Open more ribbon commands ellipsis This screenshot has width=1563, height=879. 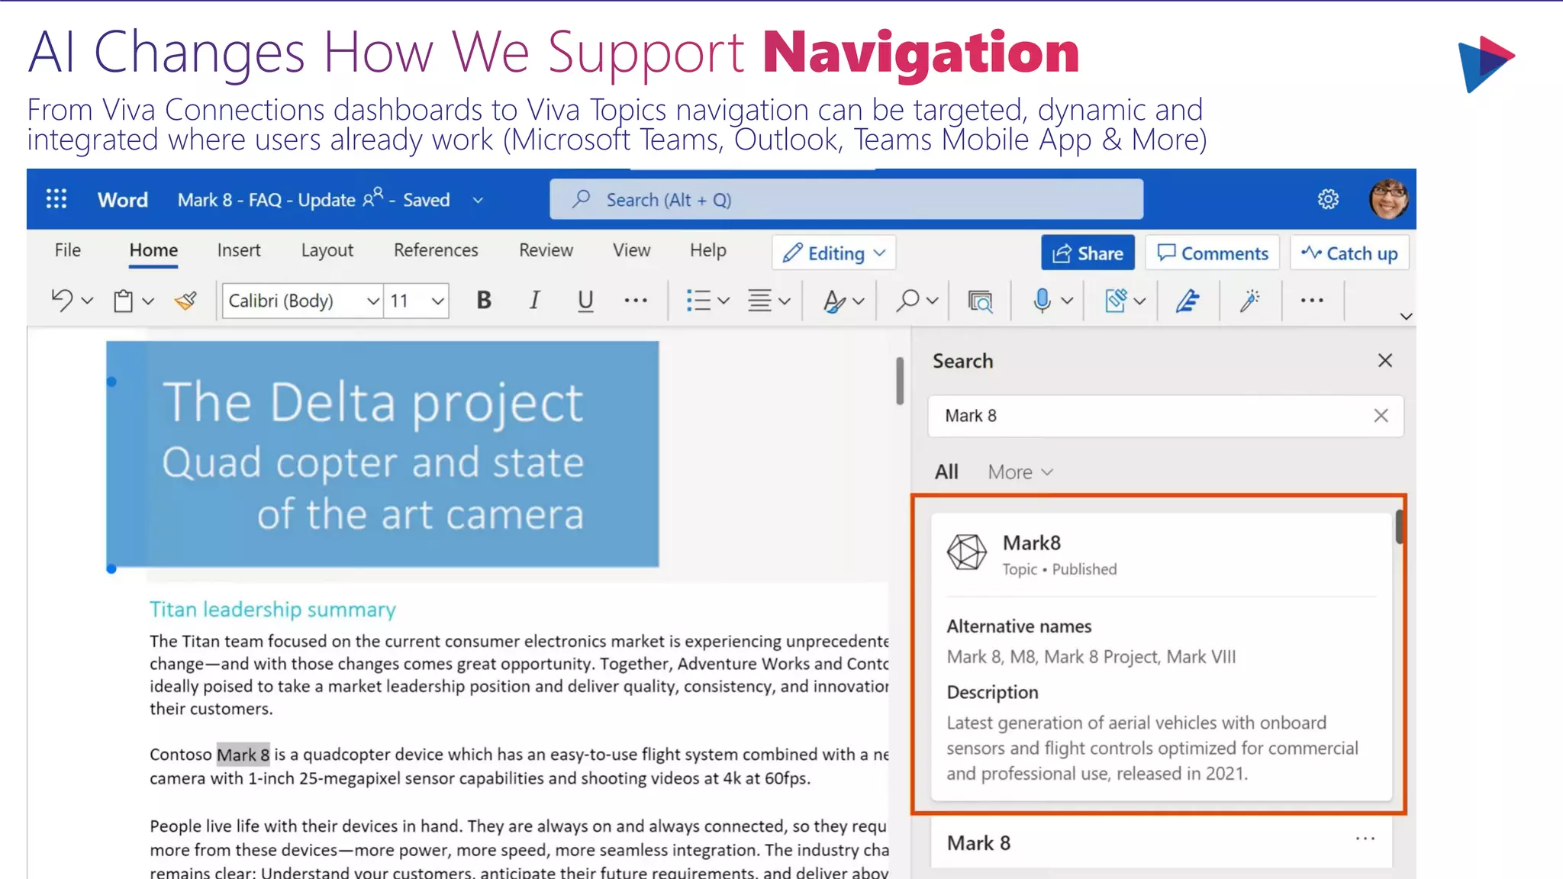(1312, 301)
